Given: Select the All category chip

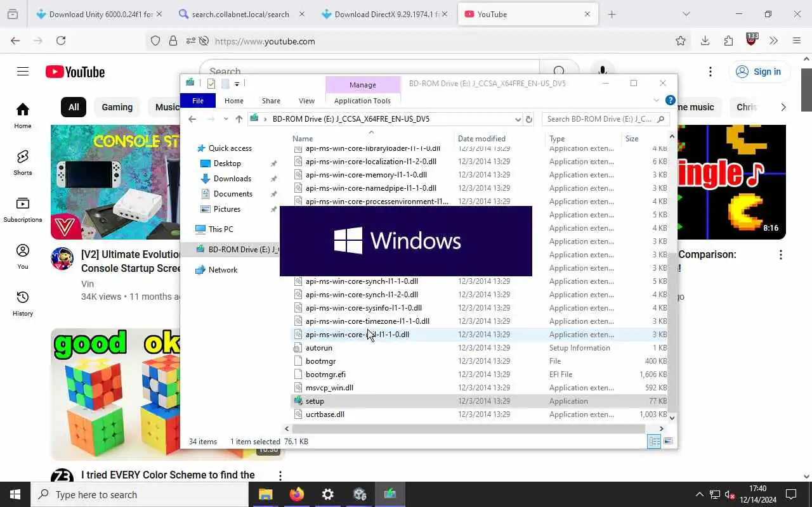Looking at the screenshot, I should pyautogui.click(x=74, y=107).
